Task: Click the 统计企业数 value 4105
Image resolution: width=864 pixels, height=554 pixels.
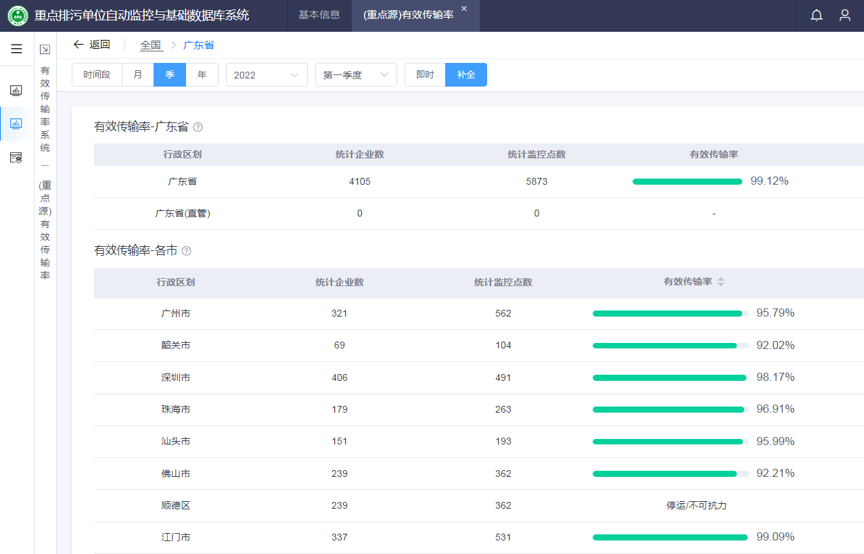Action: click(x=360, y=181)
